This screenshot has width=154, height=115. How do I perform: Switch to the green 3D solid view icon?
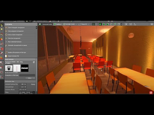pyautogui.click(x=107, y=24)
